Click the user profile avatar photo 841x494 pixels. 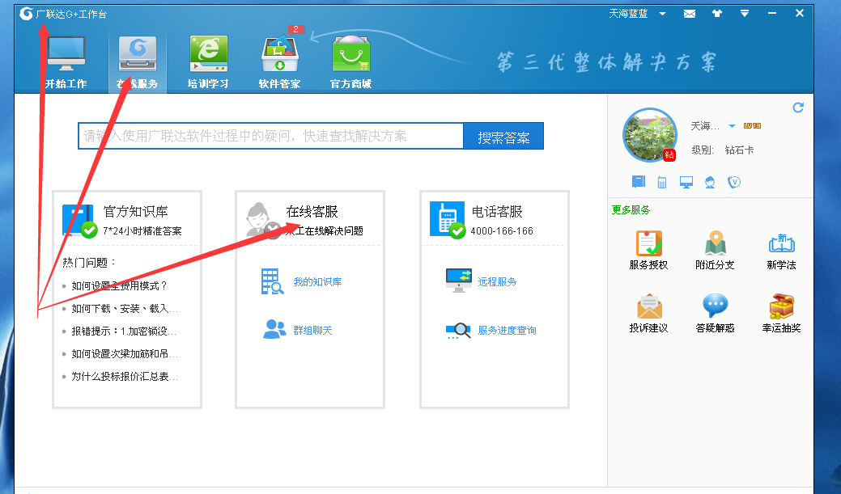(649, 135)
